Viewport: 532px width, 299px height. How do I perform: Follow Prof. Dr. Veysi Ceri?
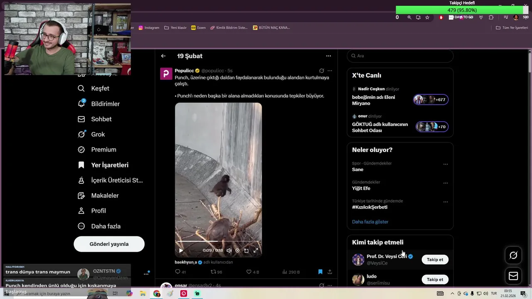point(435,260)
